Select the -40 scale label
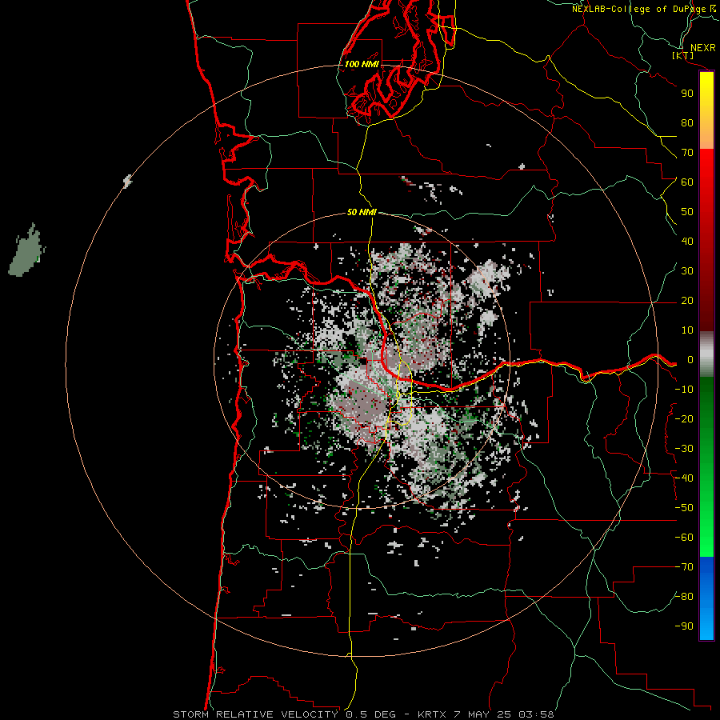This screenshot has height=720, width=720. click(x=684, y=478)
